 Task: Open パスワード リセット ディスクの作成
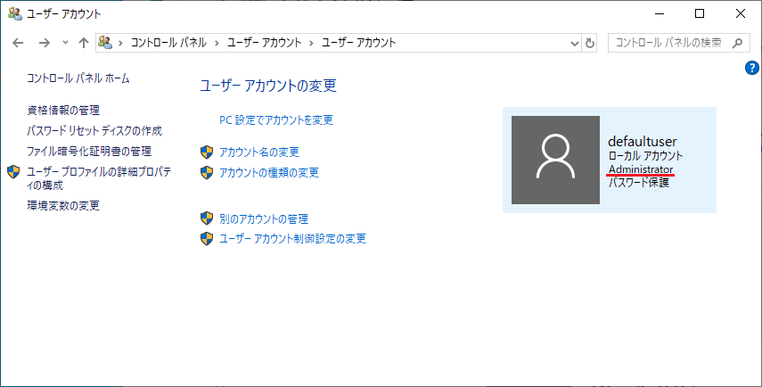pyautogui.click(x=94, y=131)
